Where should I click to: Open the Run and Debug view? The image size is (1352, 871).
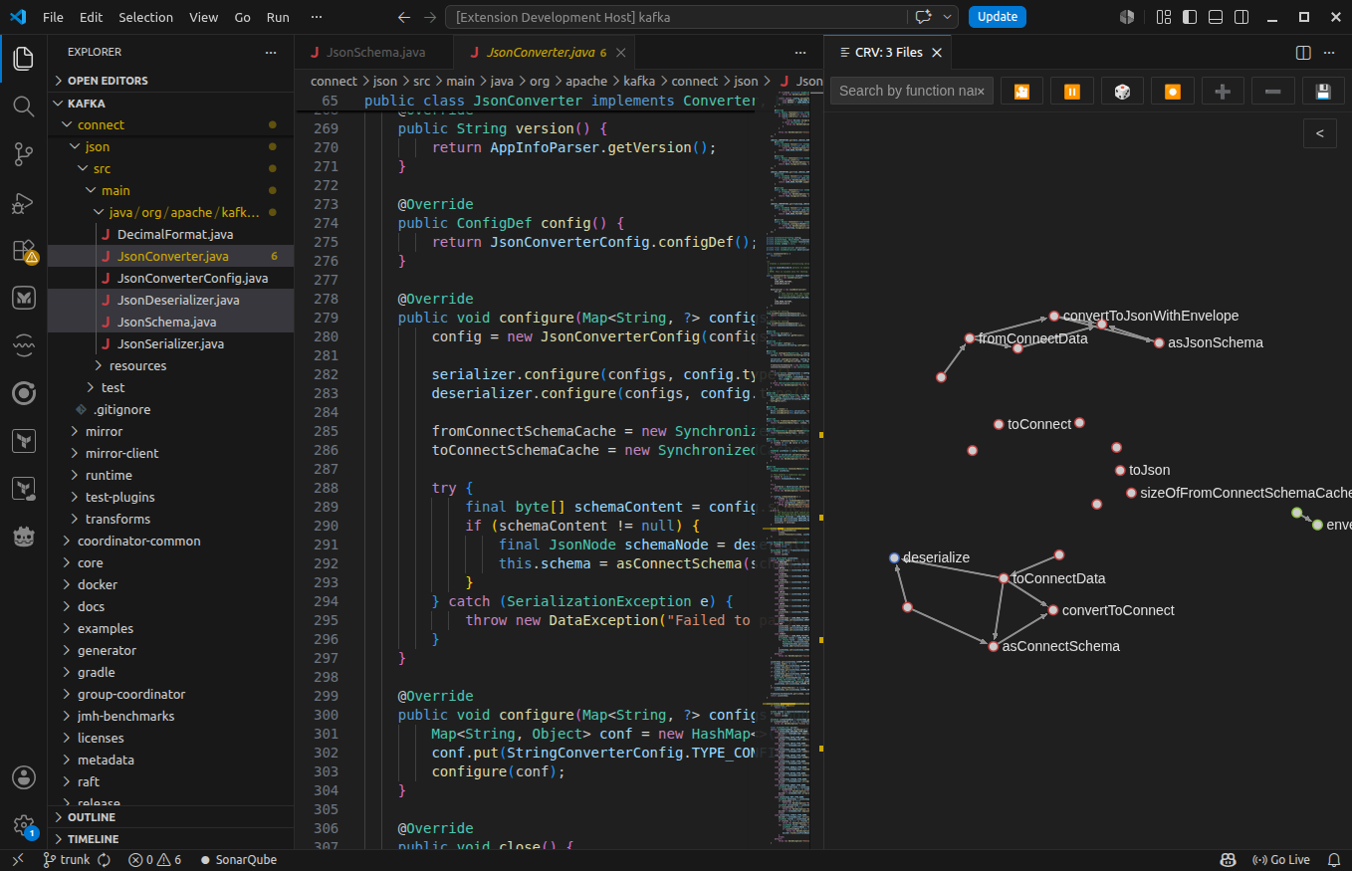pyautogui.click(x=23, y=202)
